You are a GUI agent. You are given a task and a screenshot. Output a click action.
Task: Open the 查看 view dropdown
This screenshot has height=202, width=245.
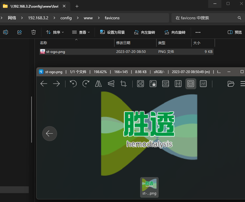pyautogui.click(x=81, y=32)
